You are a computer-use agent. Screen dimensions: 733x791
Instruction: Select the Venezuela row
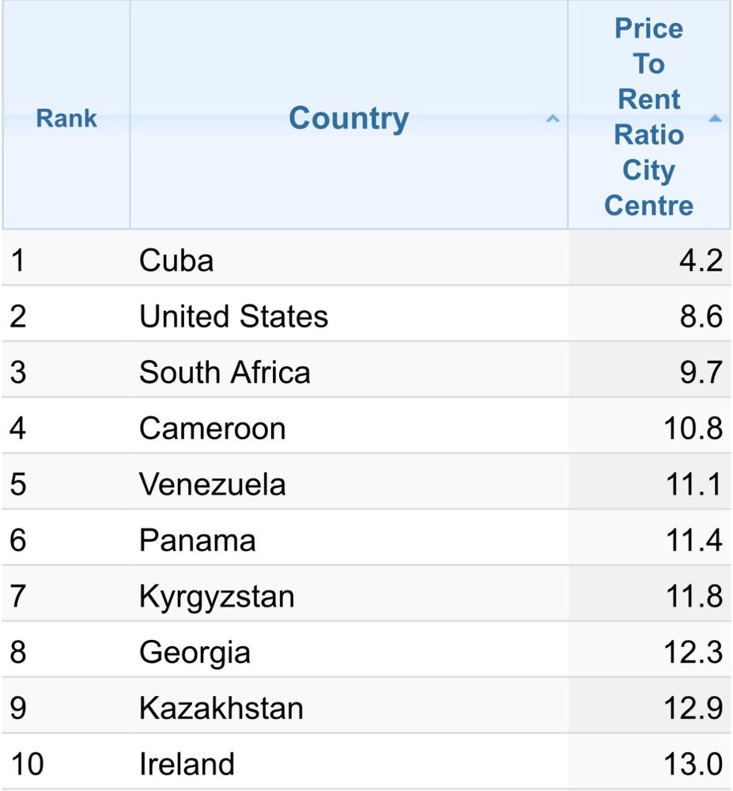tap(367, 484)
